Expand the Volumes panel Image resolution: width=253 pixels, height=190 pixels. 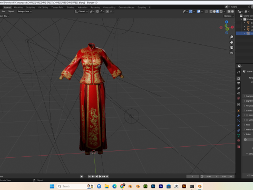248,106
